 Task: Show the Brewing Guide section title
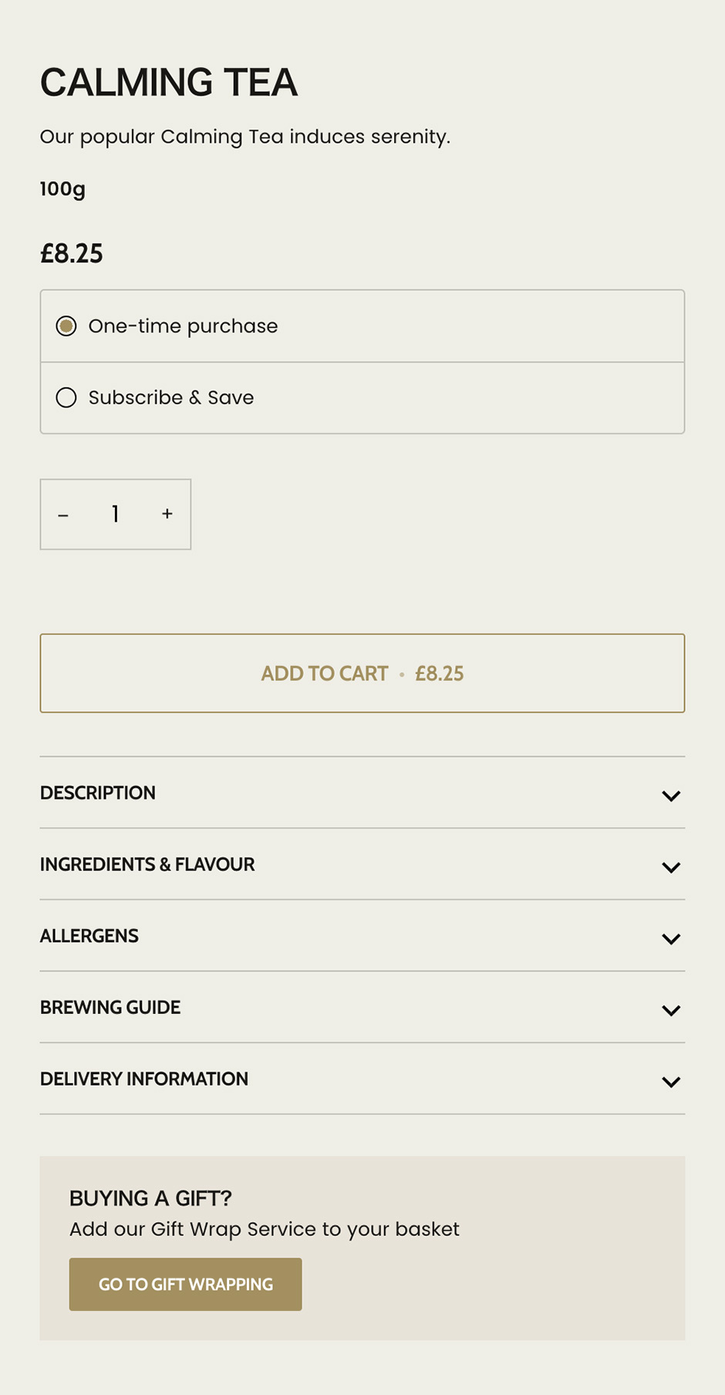coord(110,1008)
